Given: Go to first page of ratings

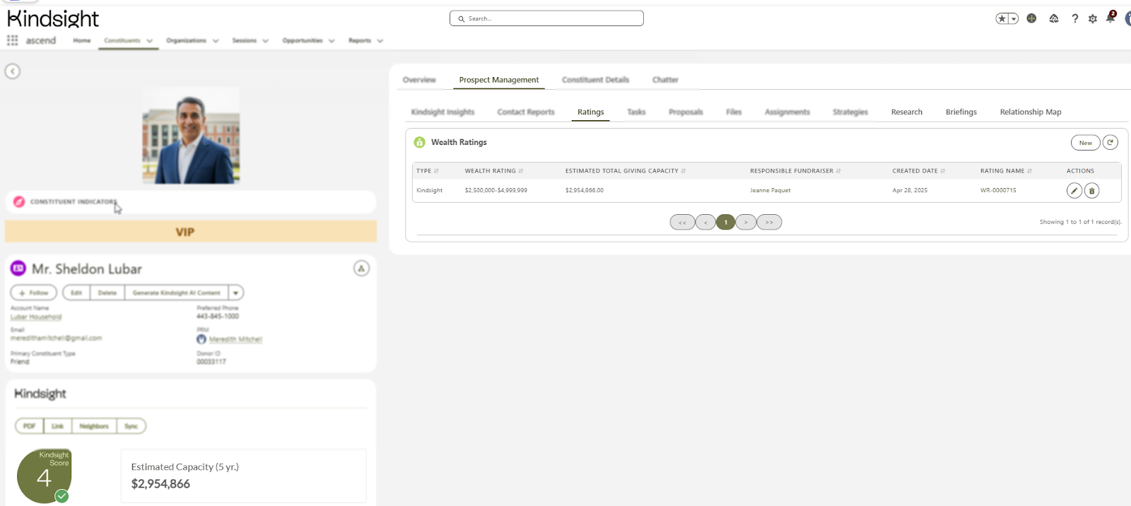Looking at the screenshot, I should (x=682, y=222).
